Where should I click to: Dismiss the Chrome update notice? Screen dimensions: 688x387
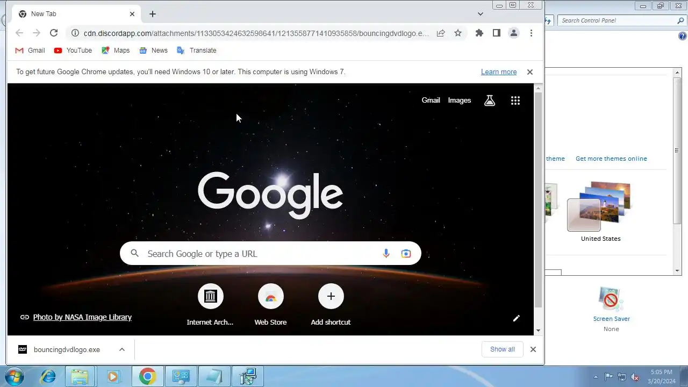(530, 72)
